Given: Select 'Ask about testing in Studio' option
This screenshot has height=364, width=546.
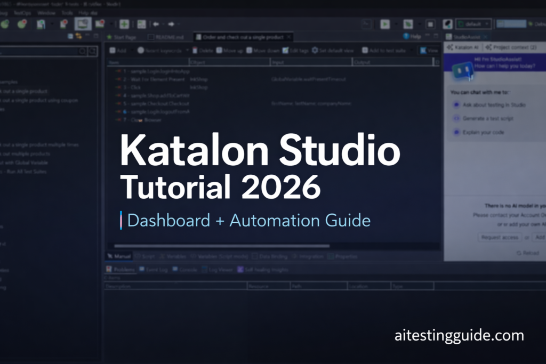Looking at the screenshot, I should pos(494,105).
